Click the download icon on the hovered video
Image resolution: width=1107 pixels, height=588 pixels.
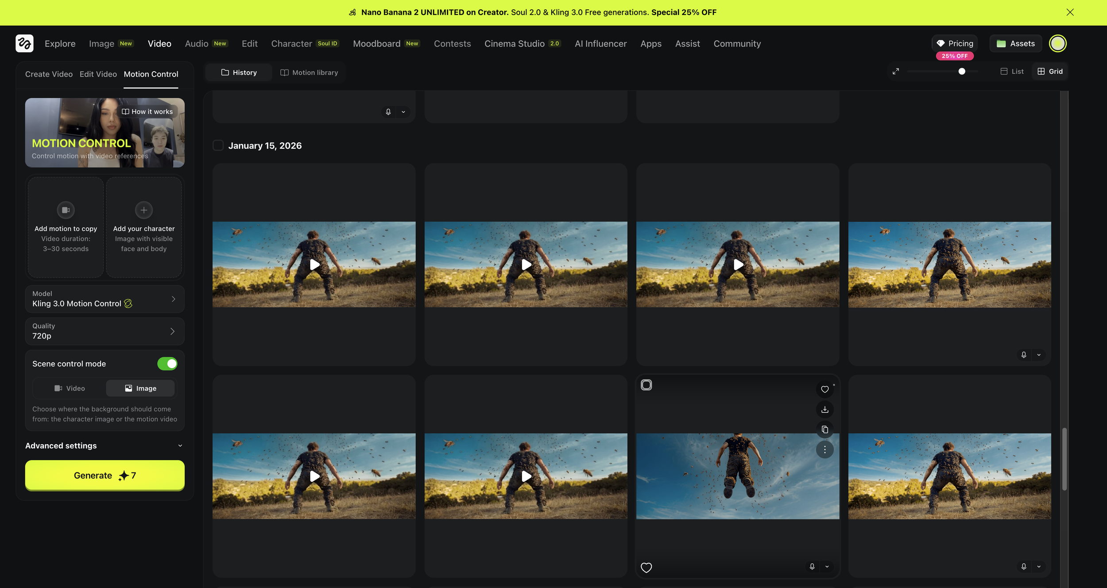(824, 410)
